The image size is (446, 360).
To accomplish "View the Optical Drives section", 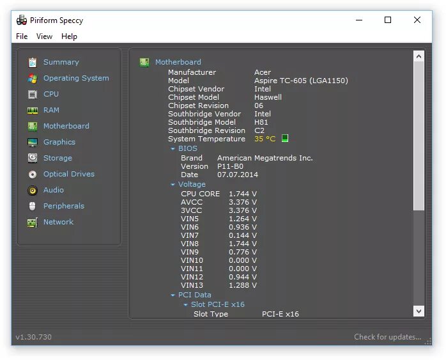I will click(69, 174).
